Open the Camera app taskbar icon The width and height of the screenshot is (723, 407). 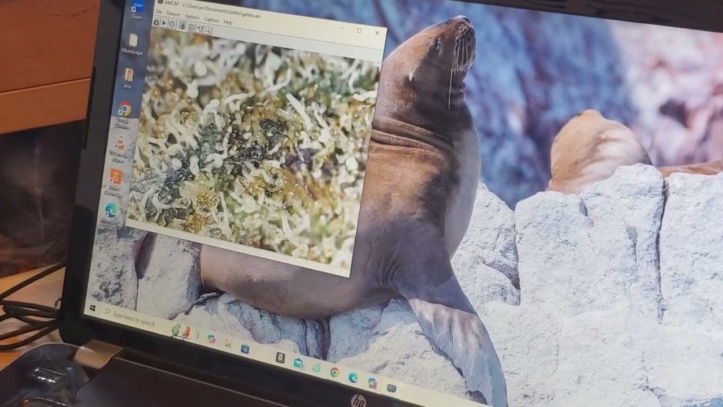pyautogui.click(x=391, y=388)
